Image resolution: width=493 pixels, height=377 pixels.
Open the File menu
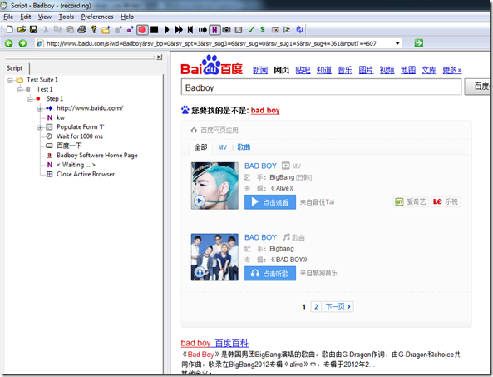(x=8, y=17)
